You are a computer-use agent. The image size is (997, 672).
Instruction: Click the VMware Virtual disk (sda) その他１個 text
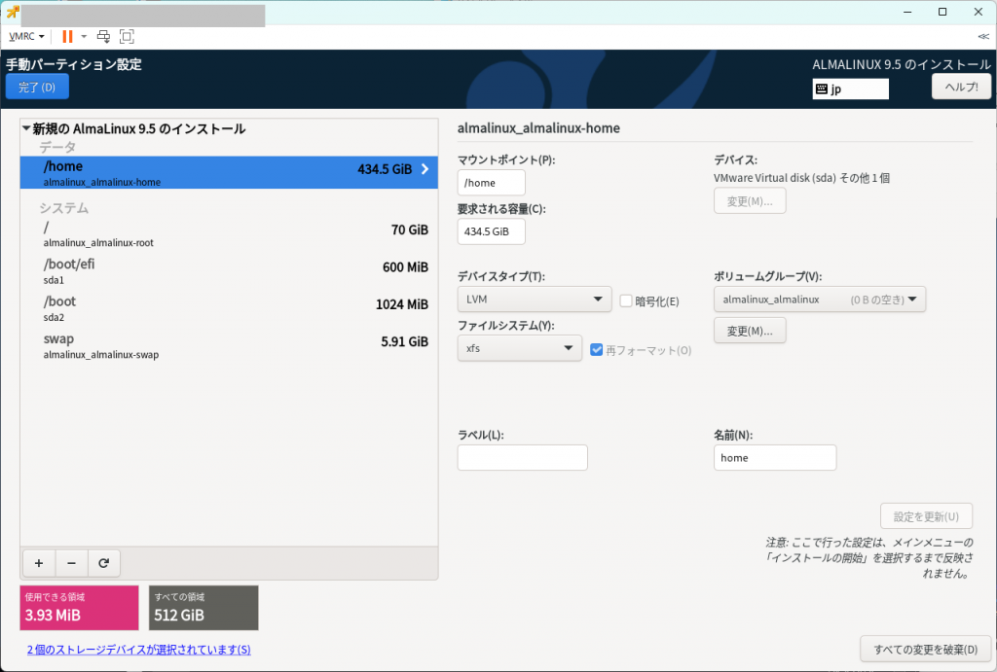(801, 178)
